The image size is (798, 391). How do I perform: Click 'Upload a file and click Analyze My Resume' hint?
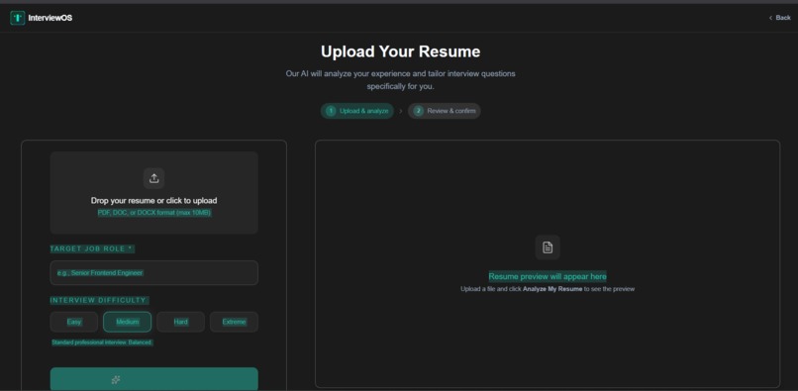tap(548, 289)
